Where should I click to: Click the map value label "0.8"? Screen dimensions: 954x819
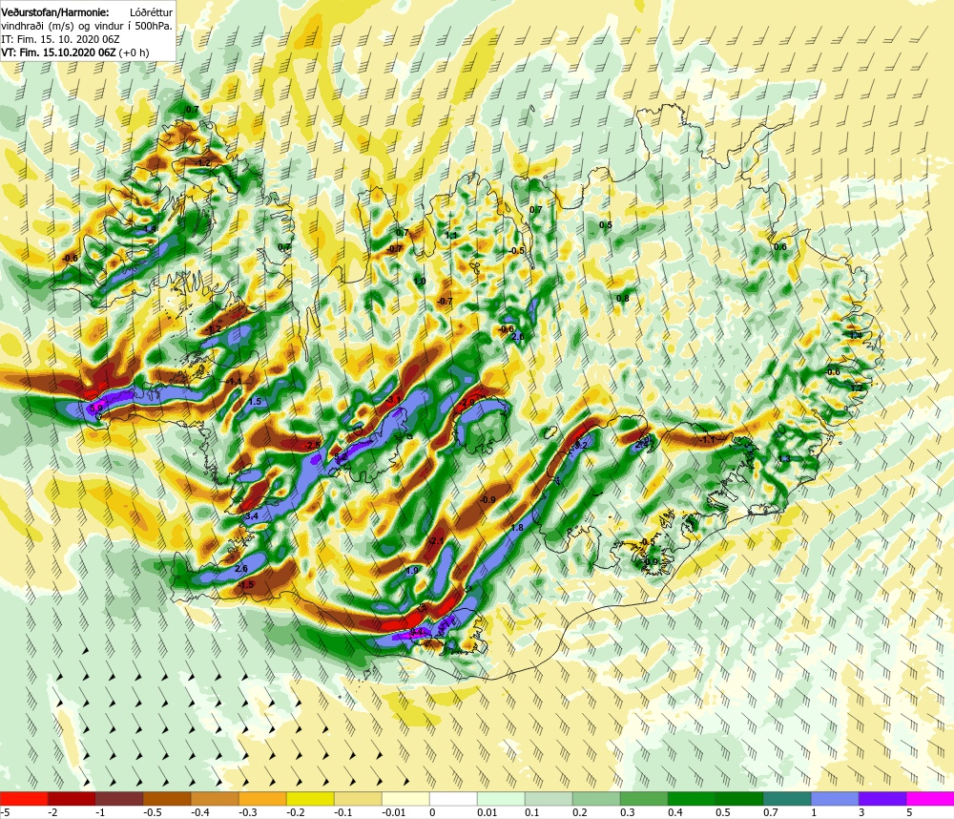click(622, 299)
